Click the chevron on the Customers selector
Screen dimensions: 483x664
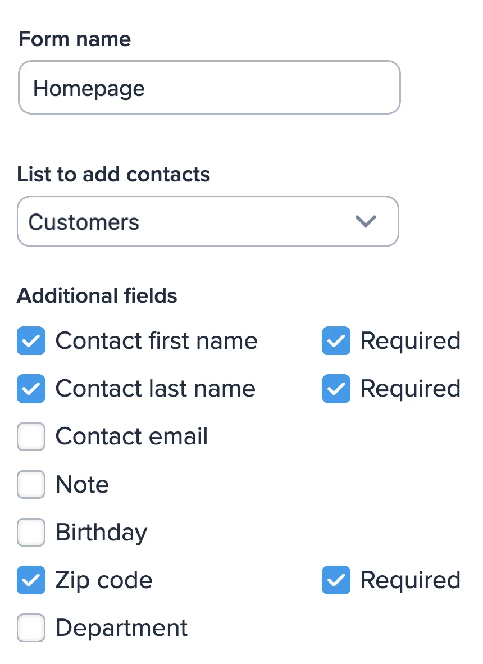click(x=366, y=221)
